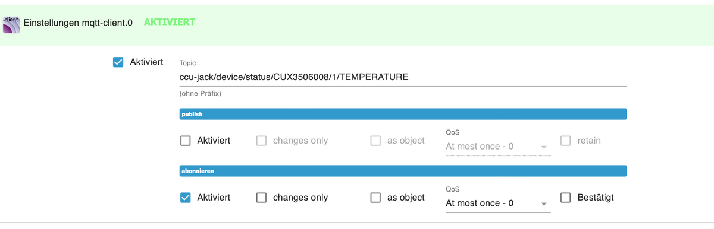Check as object under abonnieren
Screen dimensions: 714x229
pyautogui.click(x=375, y=198)
